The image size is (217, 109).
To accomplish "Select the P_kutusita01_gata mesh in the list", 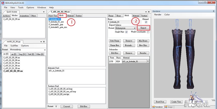I will point(56,25).
